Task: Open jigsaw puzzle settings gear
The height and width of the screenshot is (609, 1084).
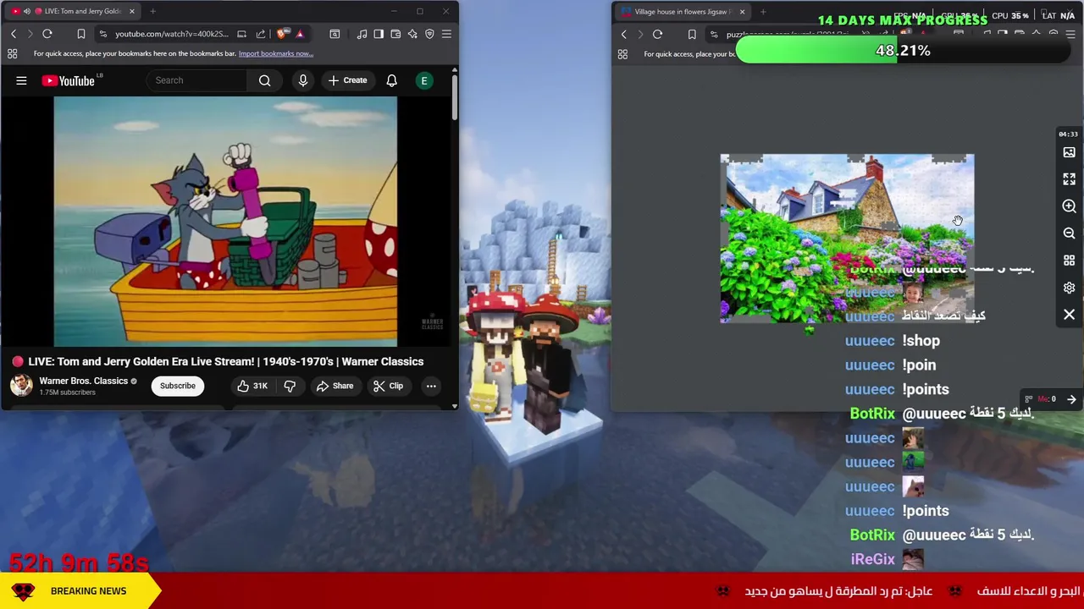Action: [1069, 288]
